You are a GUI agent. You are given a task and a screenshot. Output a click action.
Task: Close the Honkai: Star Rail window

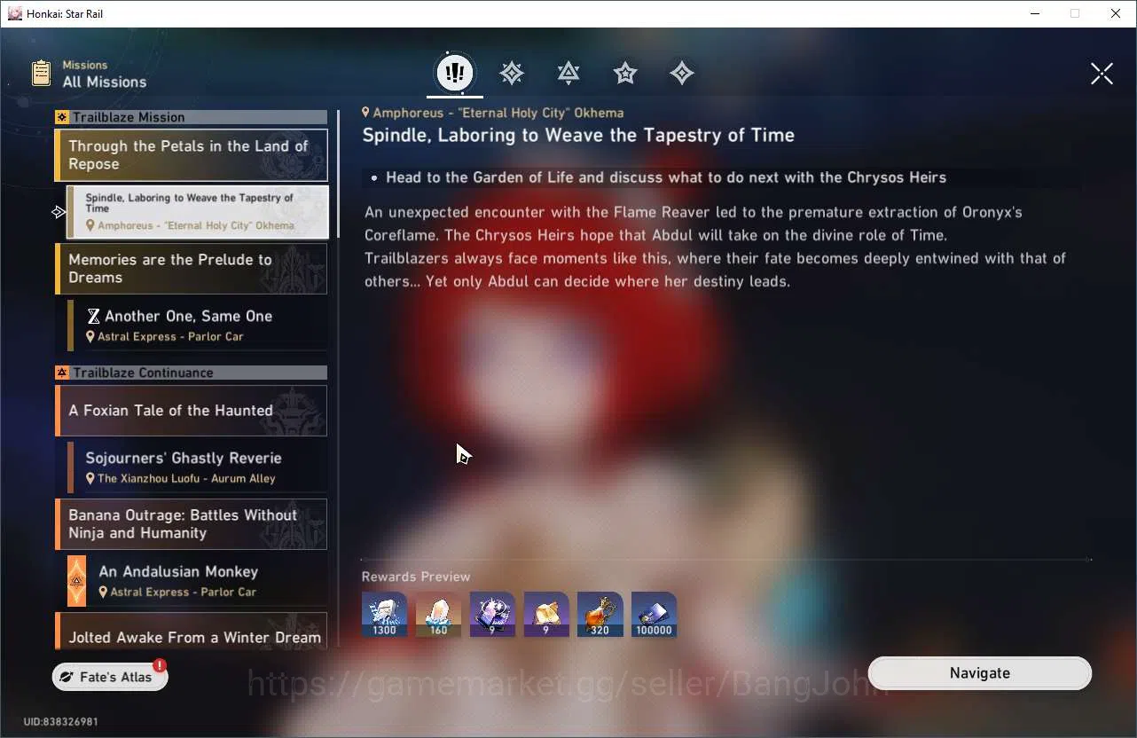pos(1116,13)
